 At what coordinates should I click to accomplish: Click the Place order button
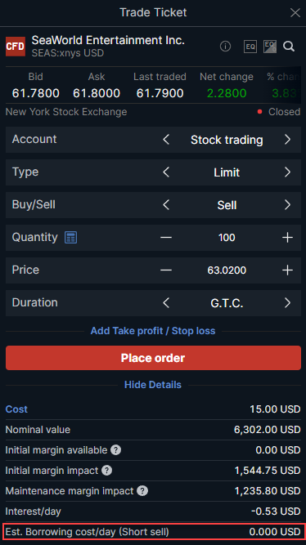point(153,358)
